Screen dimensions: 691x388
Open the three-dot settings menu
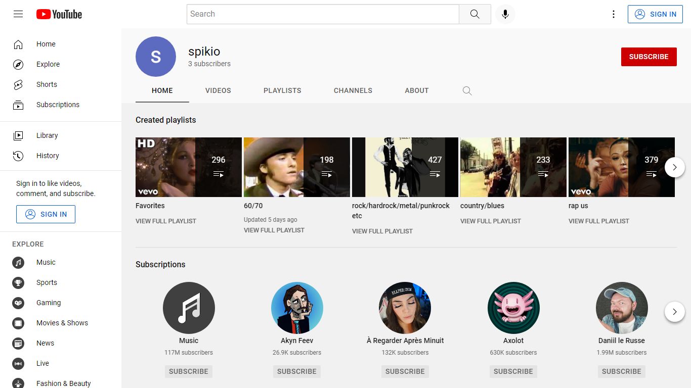coord(614,14)
